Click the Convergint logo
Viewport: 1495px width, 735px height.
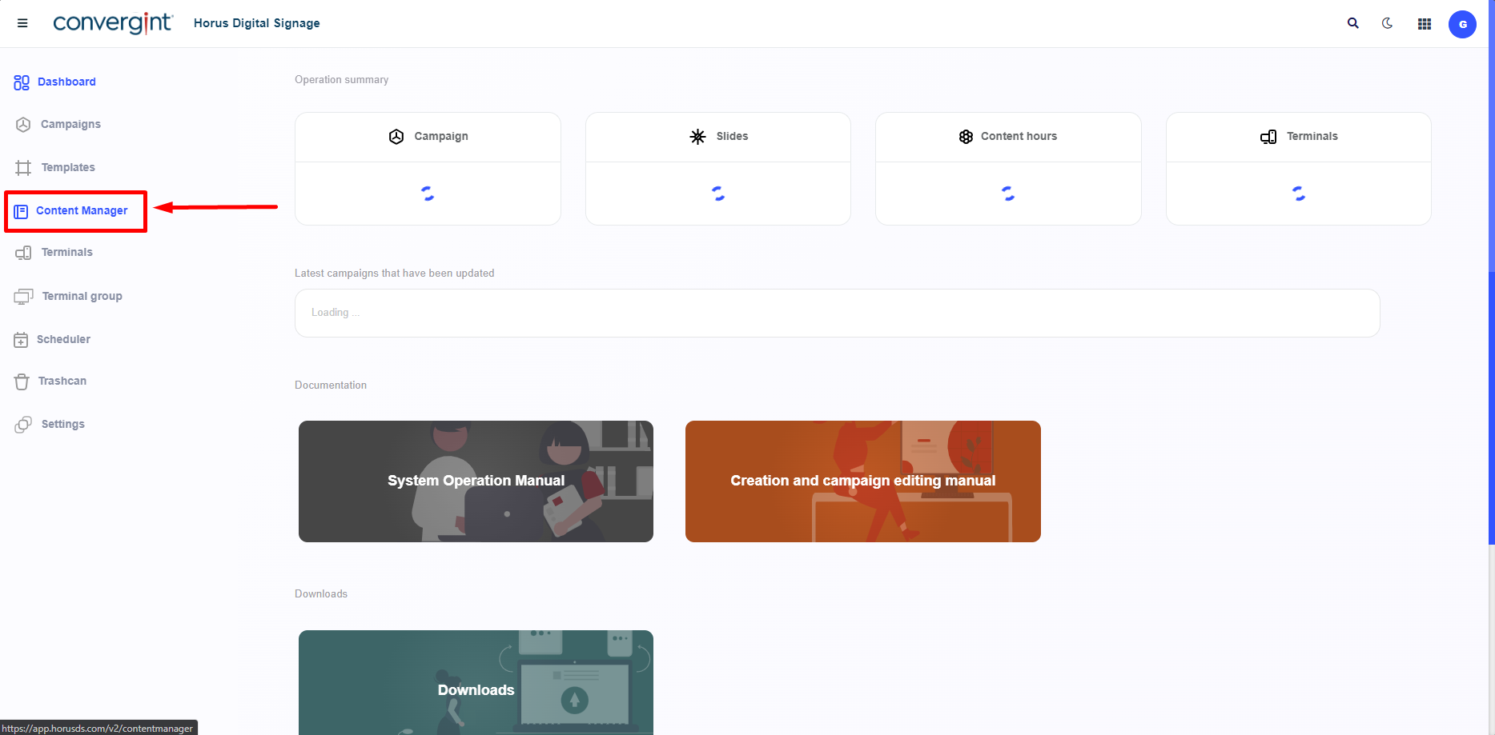click(x=112, y=23)
